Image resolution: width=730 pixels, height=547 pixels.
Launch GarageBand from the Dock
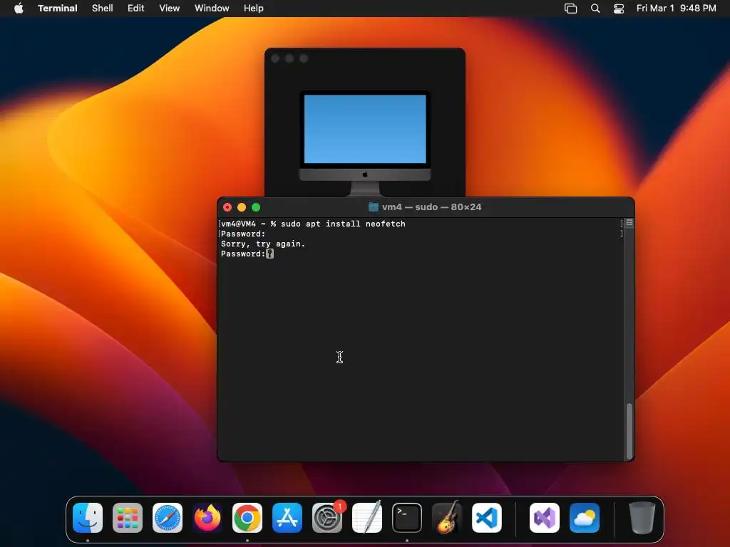[x=447, y=517]
